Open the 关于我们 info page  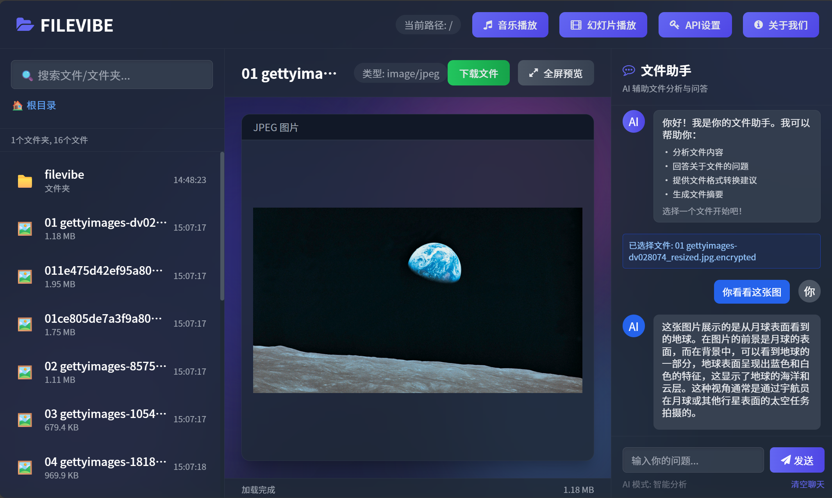[780, 25]
